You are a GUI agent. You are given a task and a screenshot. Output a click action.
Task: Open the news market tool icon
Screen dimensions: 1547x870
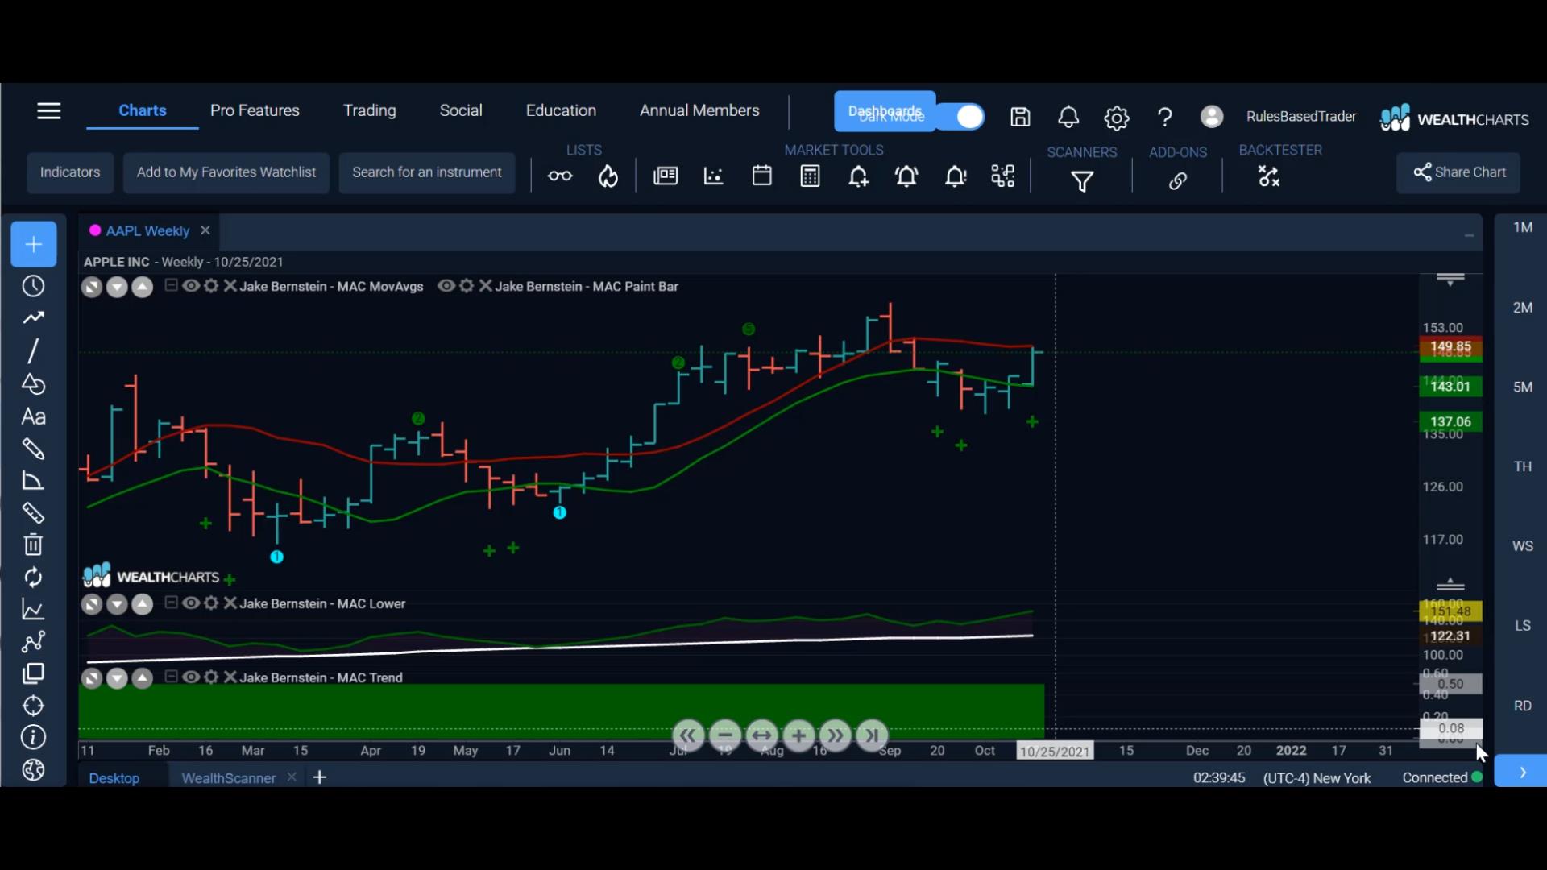(666, 176)
